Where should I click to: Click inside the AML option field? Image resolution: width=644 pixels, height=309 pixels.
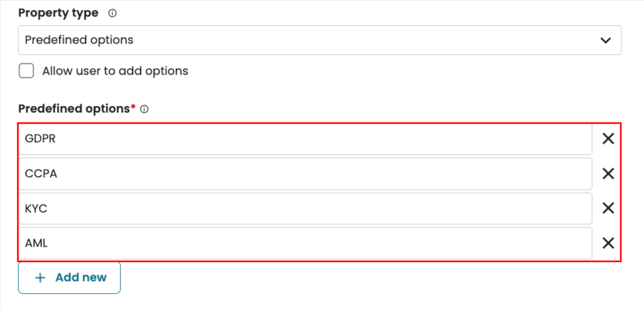tap(305, 243)
